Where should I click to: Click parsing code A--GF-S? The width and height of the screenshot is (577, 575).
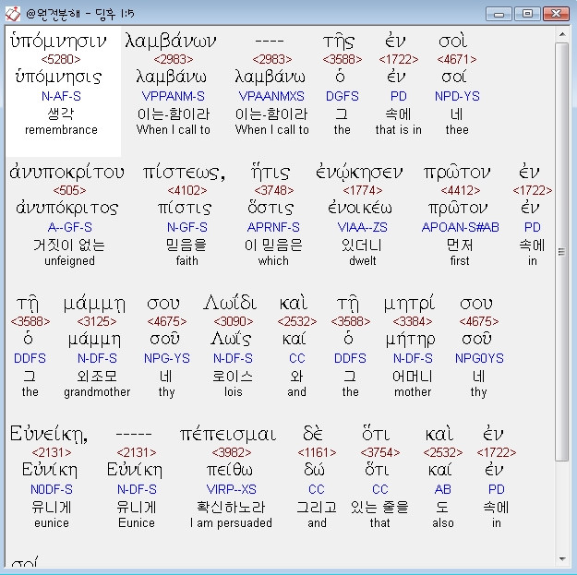pos(69,227)
